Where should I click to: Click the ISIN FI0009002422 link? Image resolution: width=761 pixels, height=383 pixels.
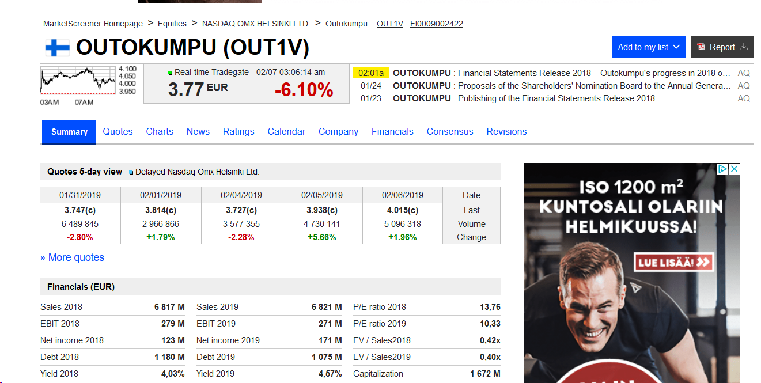tap(437, 24)
